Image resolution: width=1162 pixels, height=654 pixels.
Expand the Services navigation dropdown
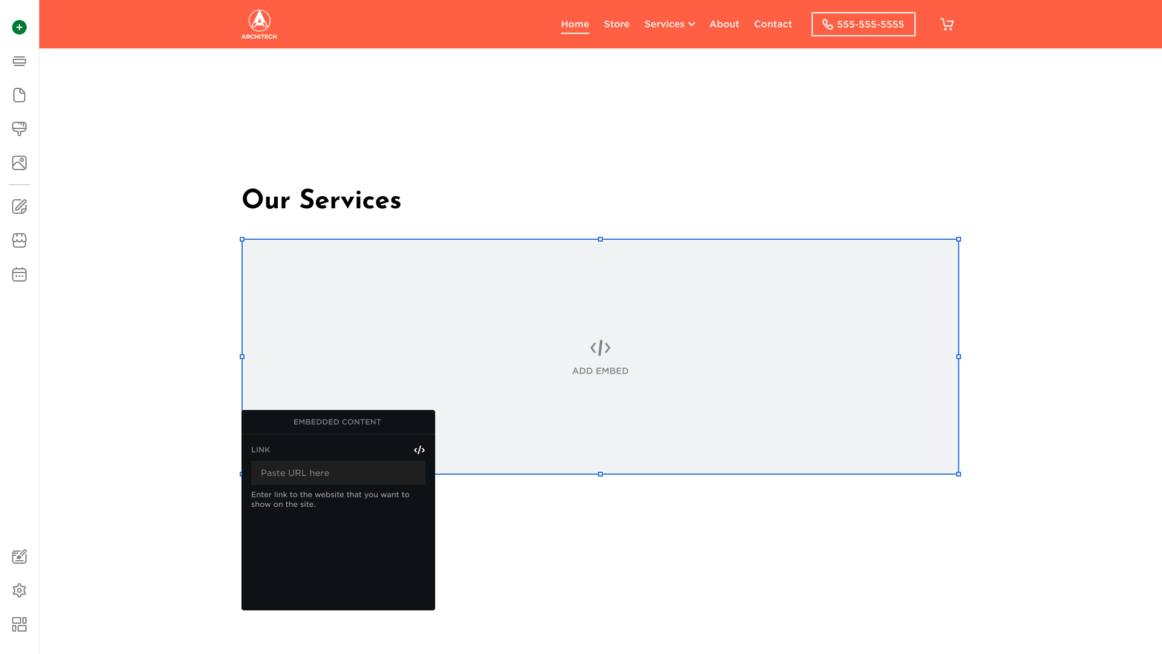pyautogui.click(x=669, y=24)
